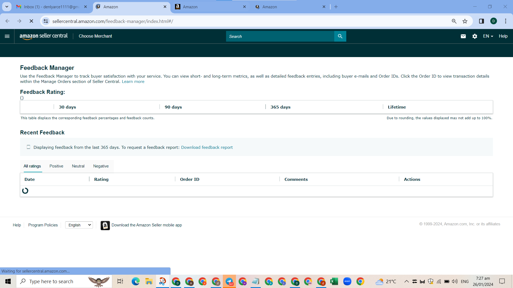Expand the English language selector
This screenshot has width=513, height=288.
[x=79, y=225]
